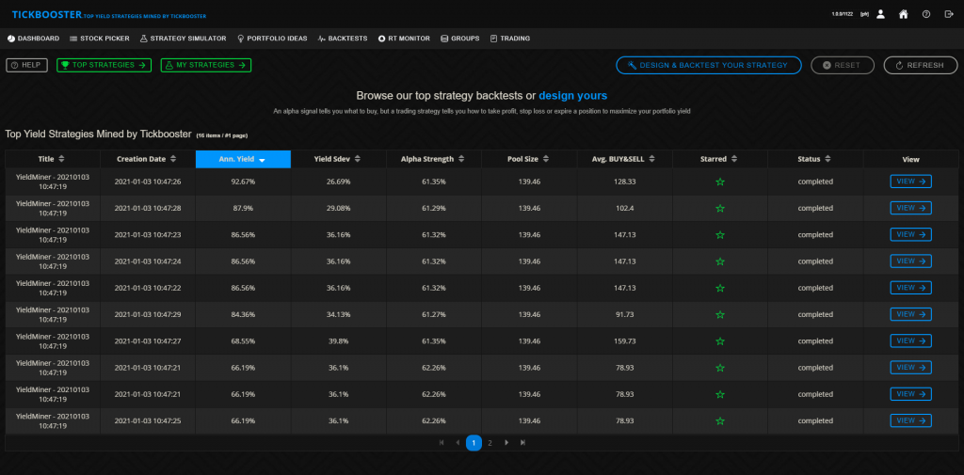964x475 pixels.
Task: View strategy with 92.67% yield
Action: tap(910, 182)
